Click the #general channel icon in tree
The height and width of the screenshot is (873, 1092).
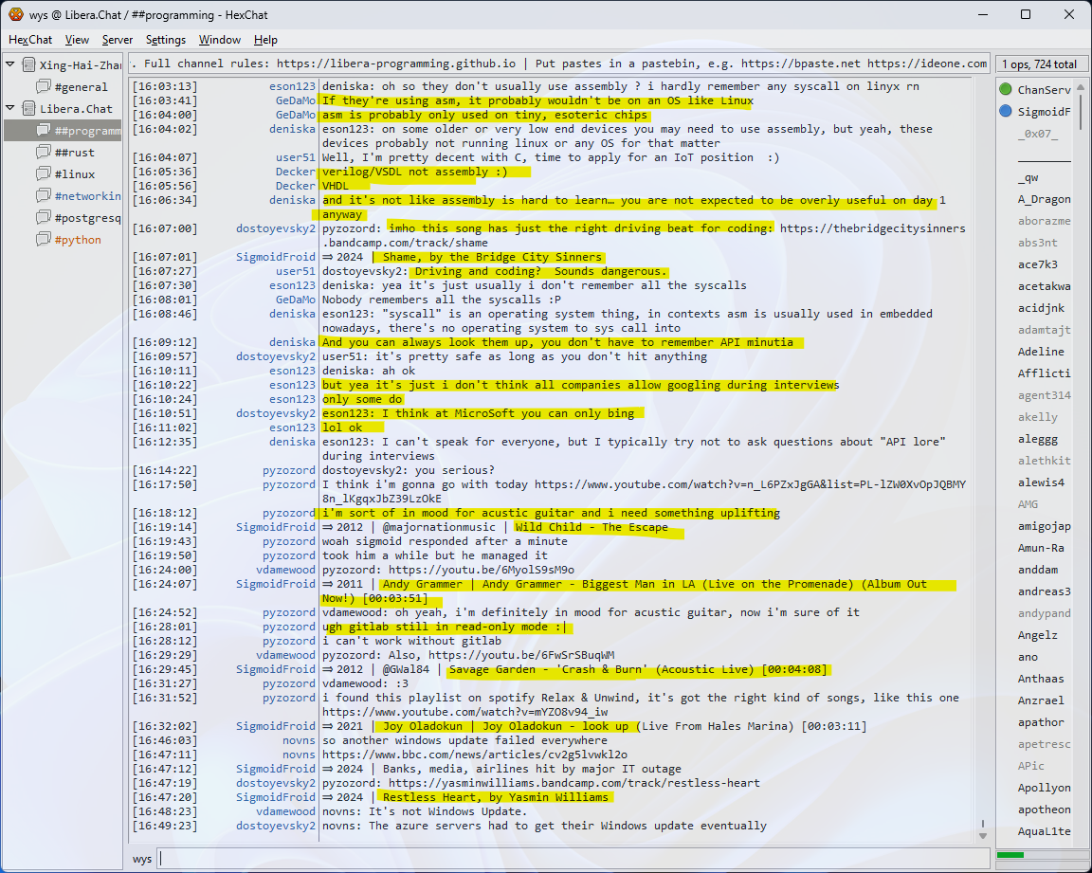(44, 87)
